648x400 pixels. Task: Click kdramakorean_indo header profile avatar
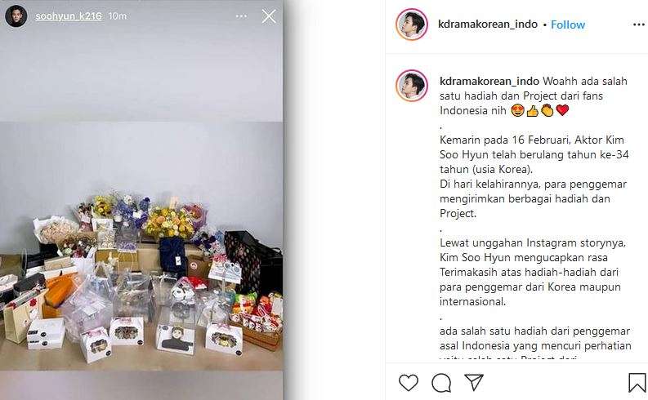(412, 24)
